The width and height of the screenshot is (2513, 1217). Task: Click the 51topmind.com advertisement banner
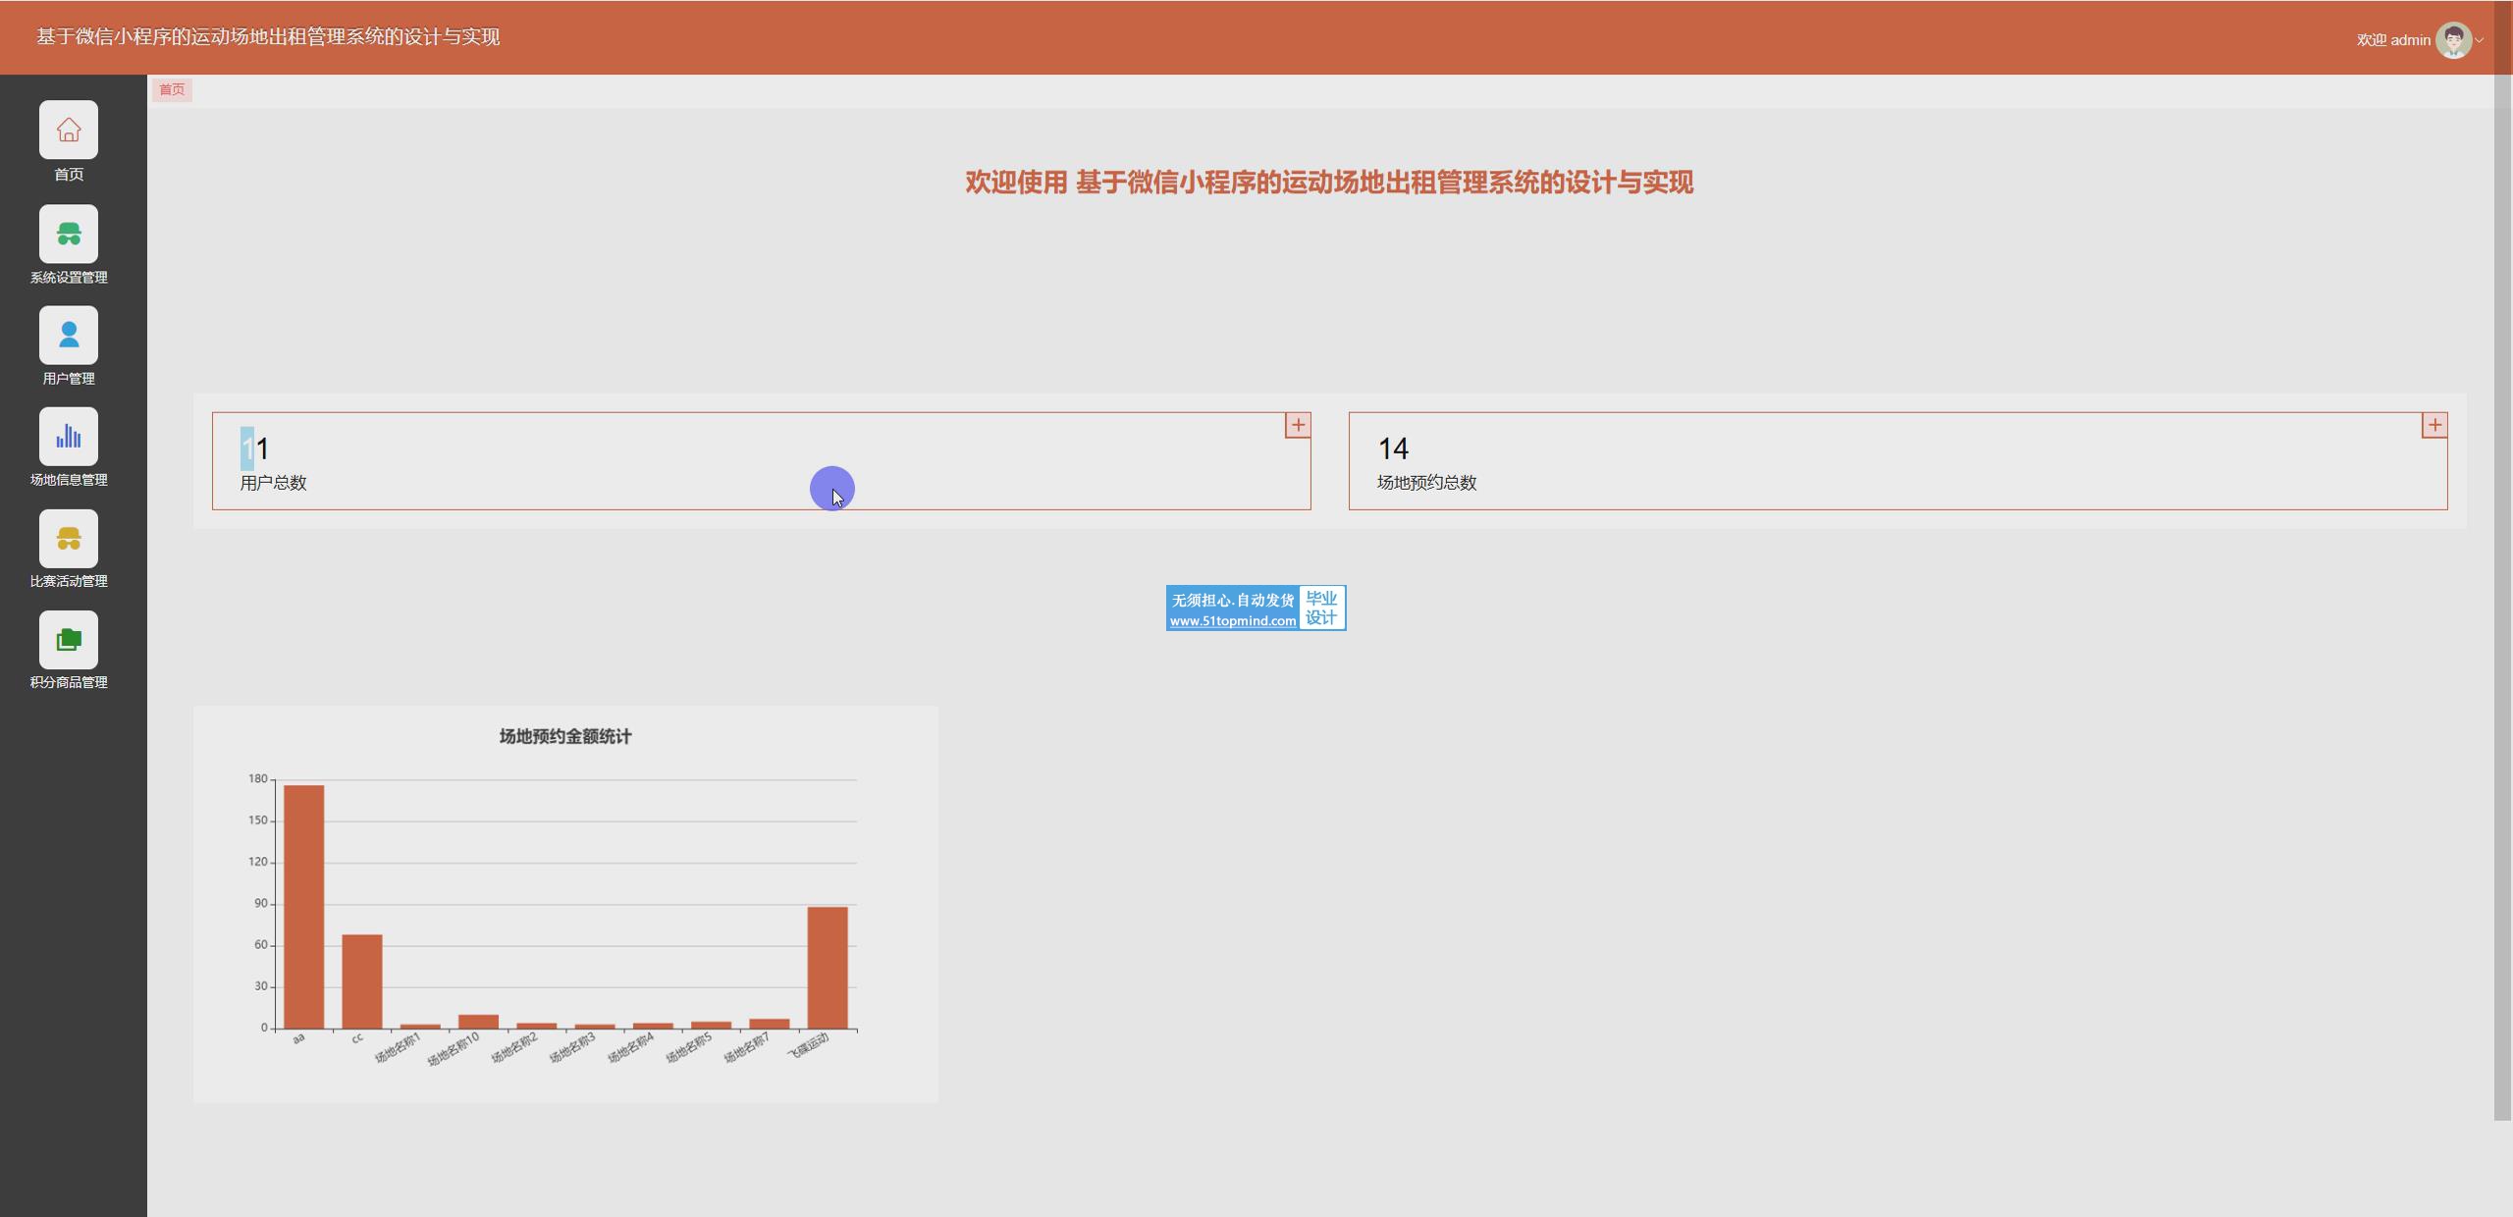[x=1256, y=608]
